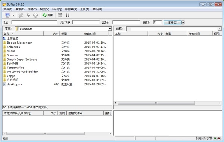Image resolution: width=224 pixels, height=142 pixels.
Task: Click the queue pane horizontal scrollbar thumb
Action: click(x=46, y=133)
